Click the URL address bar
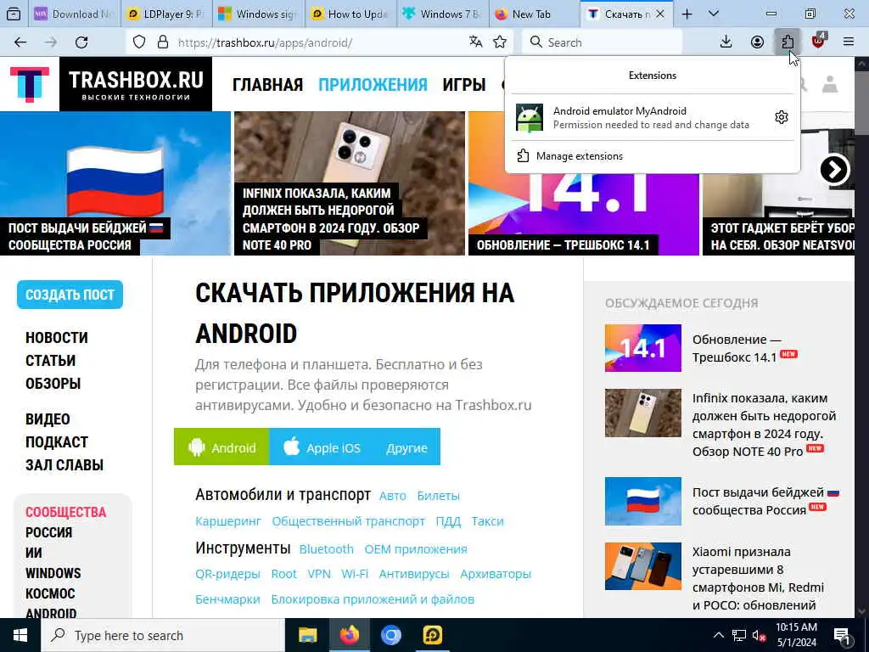This screenshot has height=652, width=869. [319, 42]
